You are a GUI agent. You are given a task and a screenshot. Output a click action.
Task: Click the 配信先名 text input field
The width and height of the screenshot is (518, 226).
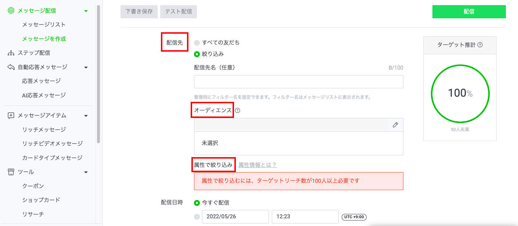coord(298,82)
